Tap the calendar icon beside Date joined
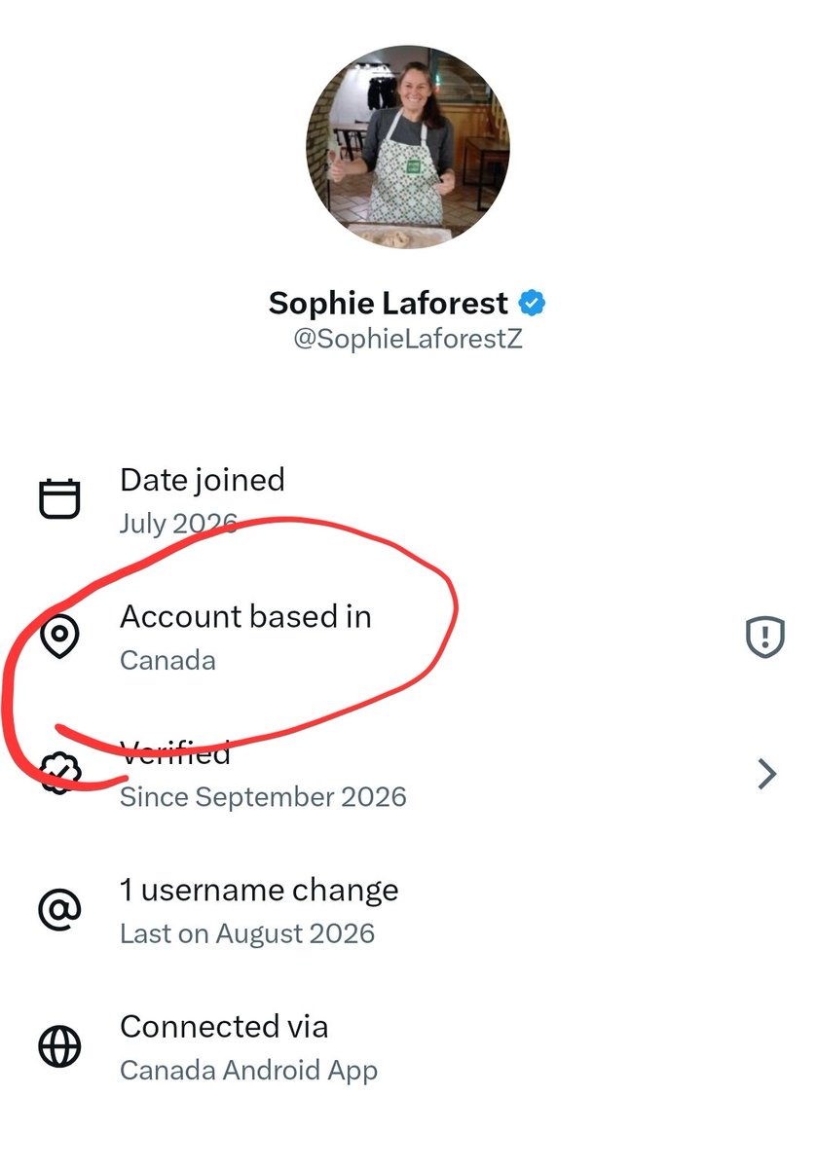Image resolution: width=816 pixels, height=1168 pixels. [x=59, y=499]
